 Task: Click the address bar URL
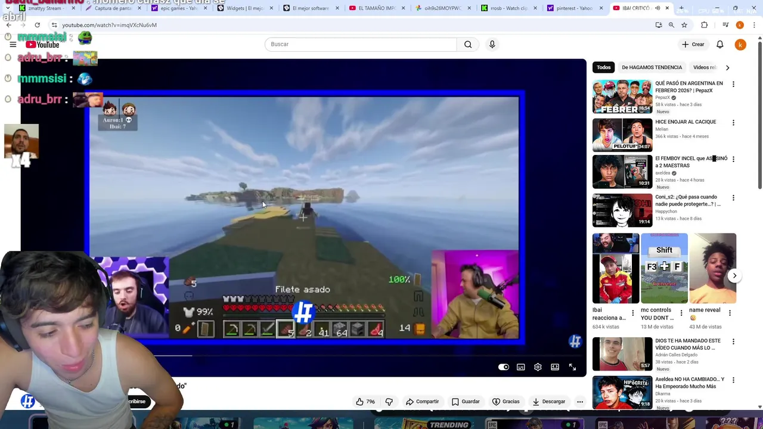point(109,25)
